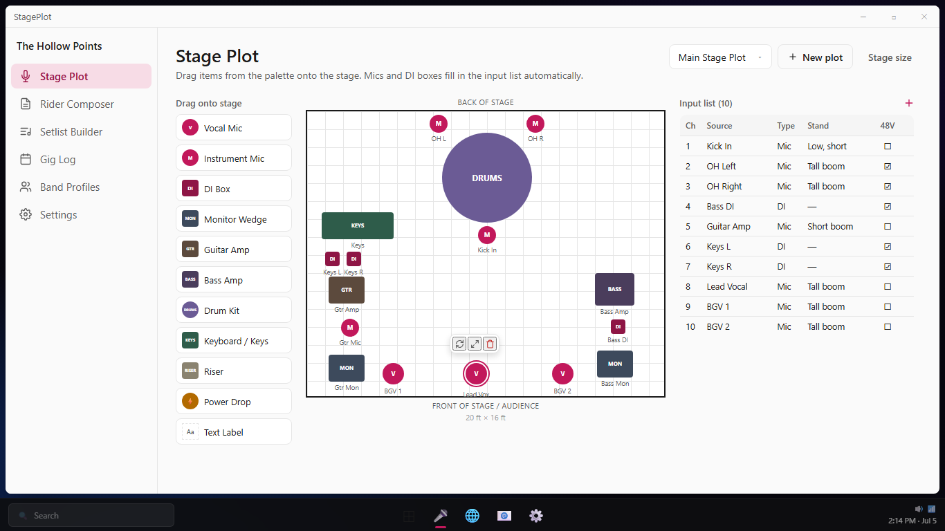Open the globe browser icon in taskbar

tap(472, 515)
